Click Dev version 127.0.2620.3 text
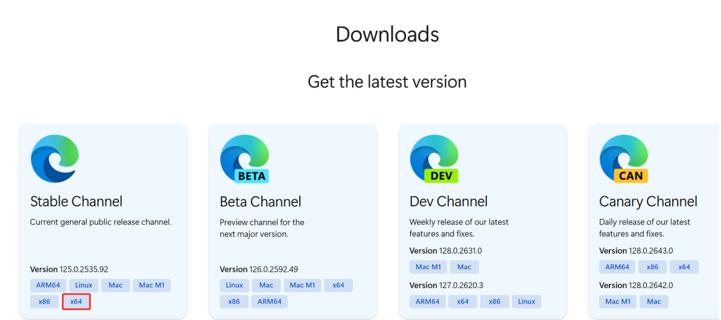This screenshot has height=320, width=721. [x=446, y=286]
